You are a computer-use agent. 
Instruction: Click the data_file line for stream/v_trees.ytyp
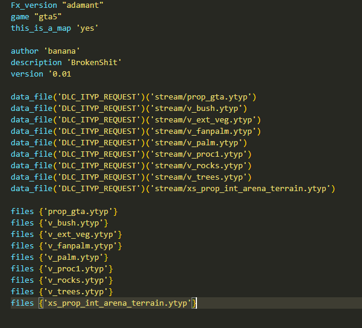pyautogui.click(x=131, y=177)
